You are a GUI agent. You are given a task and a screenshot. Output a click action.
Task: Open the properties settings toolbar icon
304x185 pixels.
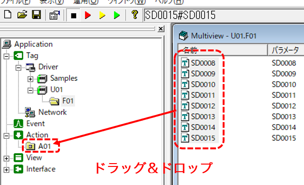click(55, 15)
